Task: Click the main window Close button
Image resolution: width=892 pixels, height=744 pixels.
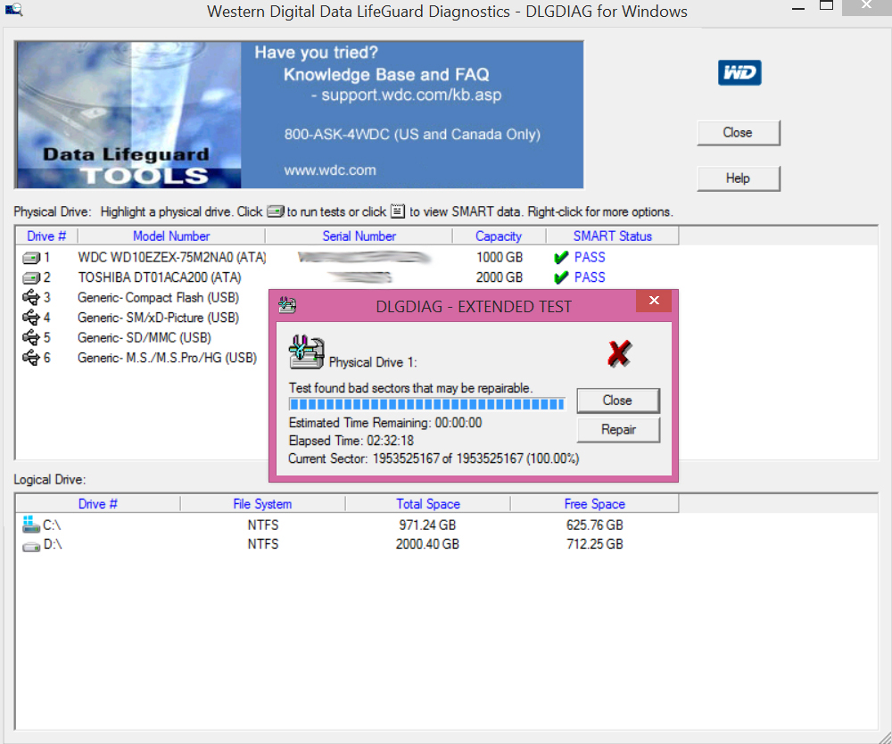Action: coord(739,133)
